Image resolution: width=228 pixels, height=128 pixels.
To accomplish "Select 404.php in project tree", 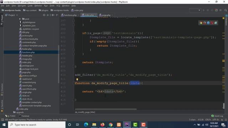I will pyautogui.click(x=26, y=32).
